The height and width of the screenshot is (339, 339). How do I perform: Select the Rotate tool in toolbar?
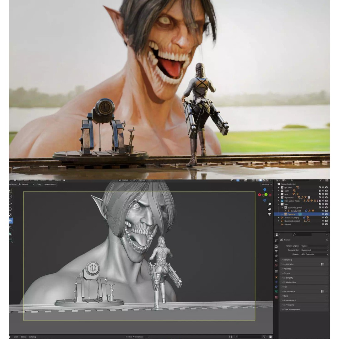[x=11, y=209]
